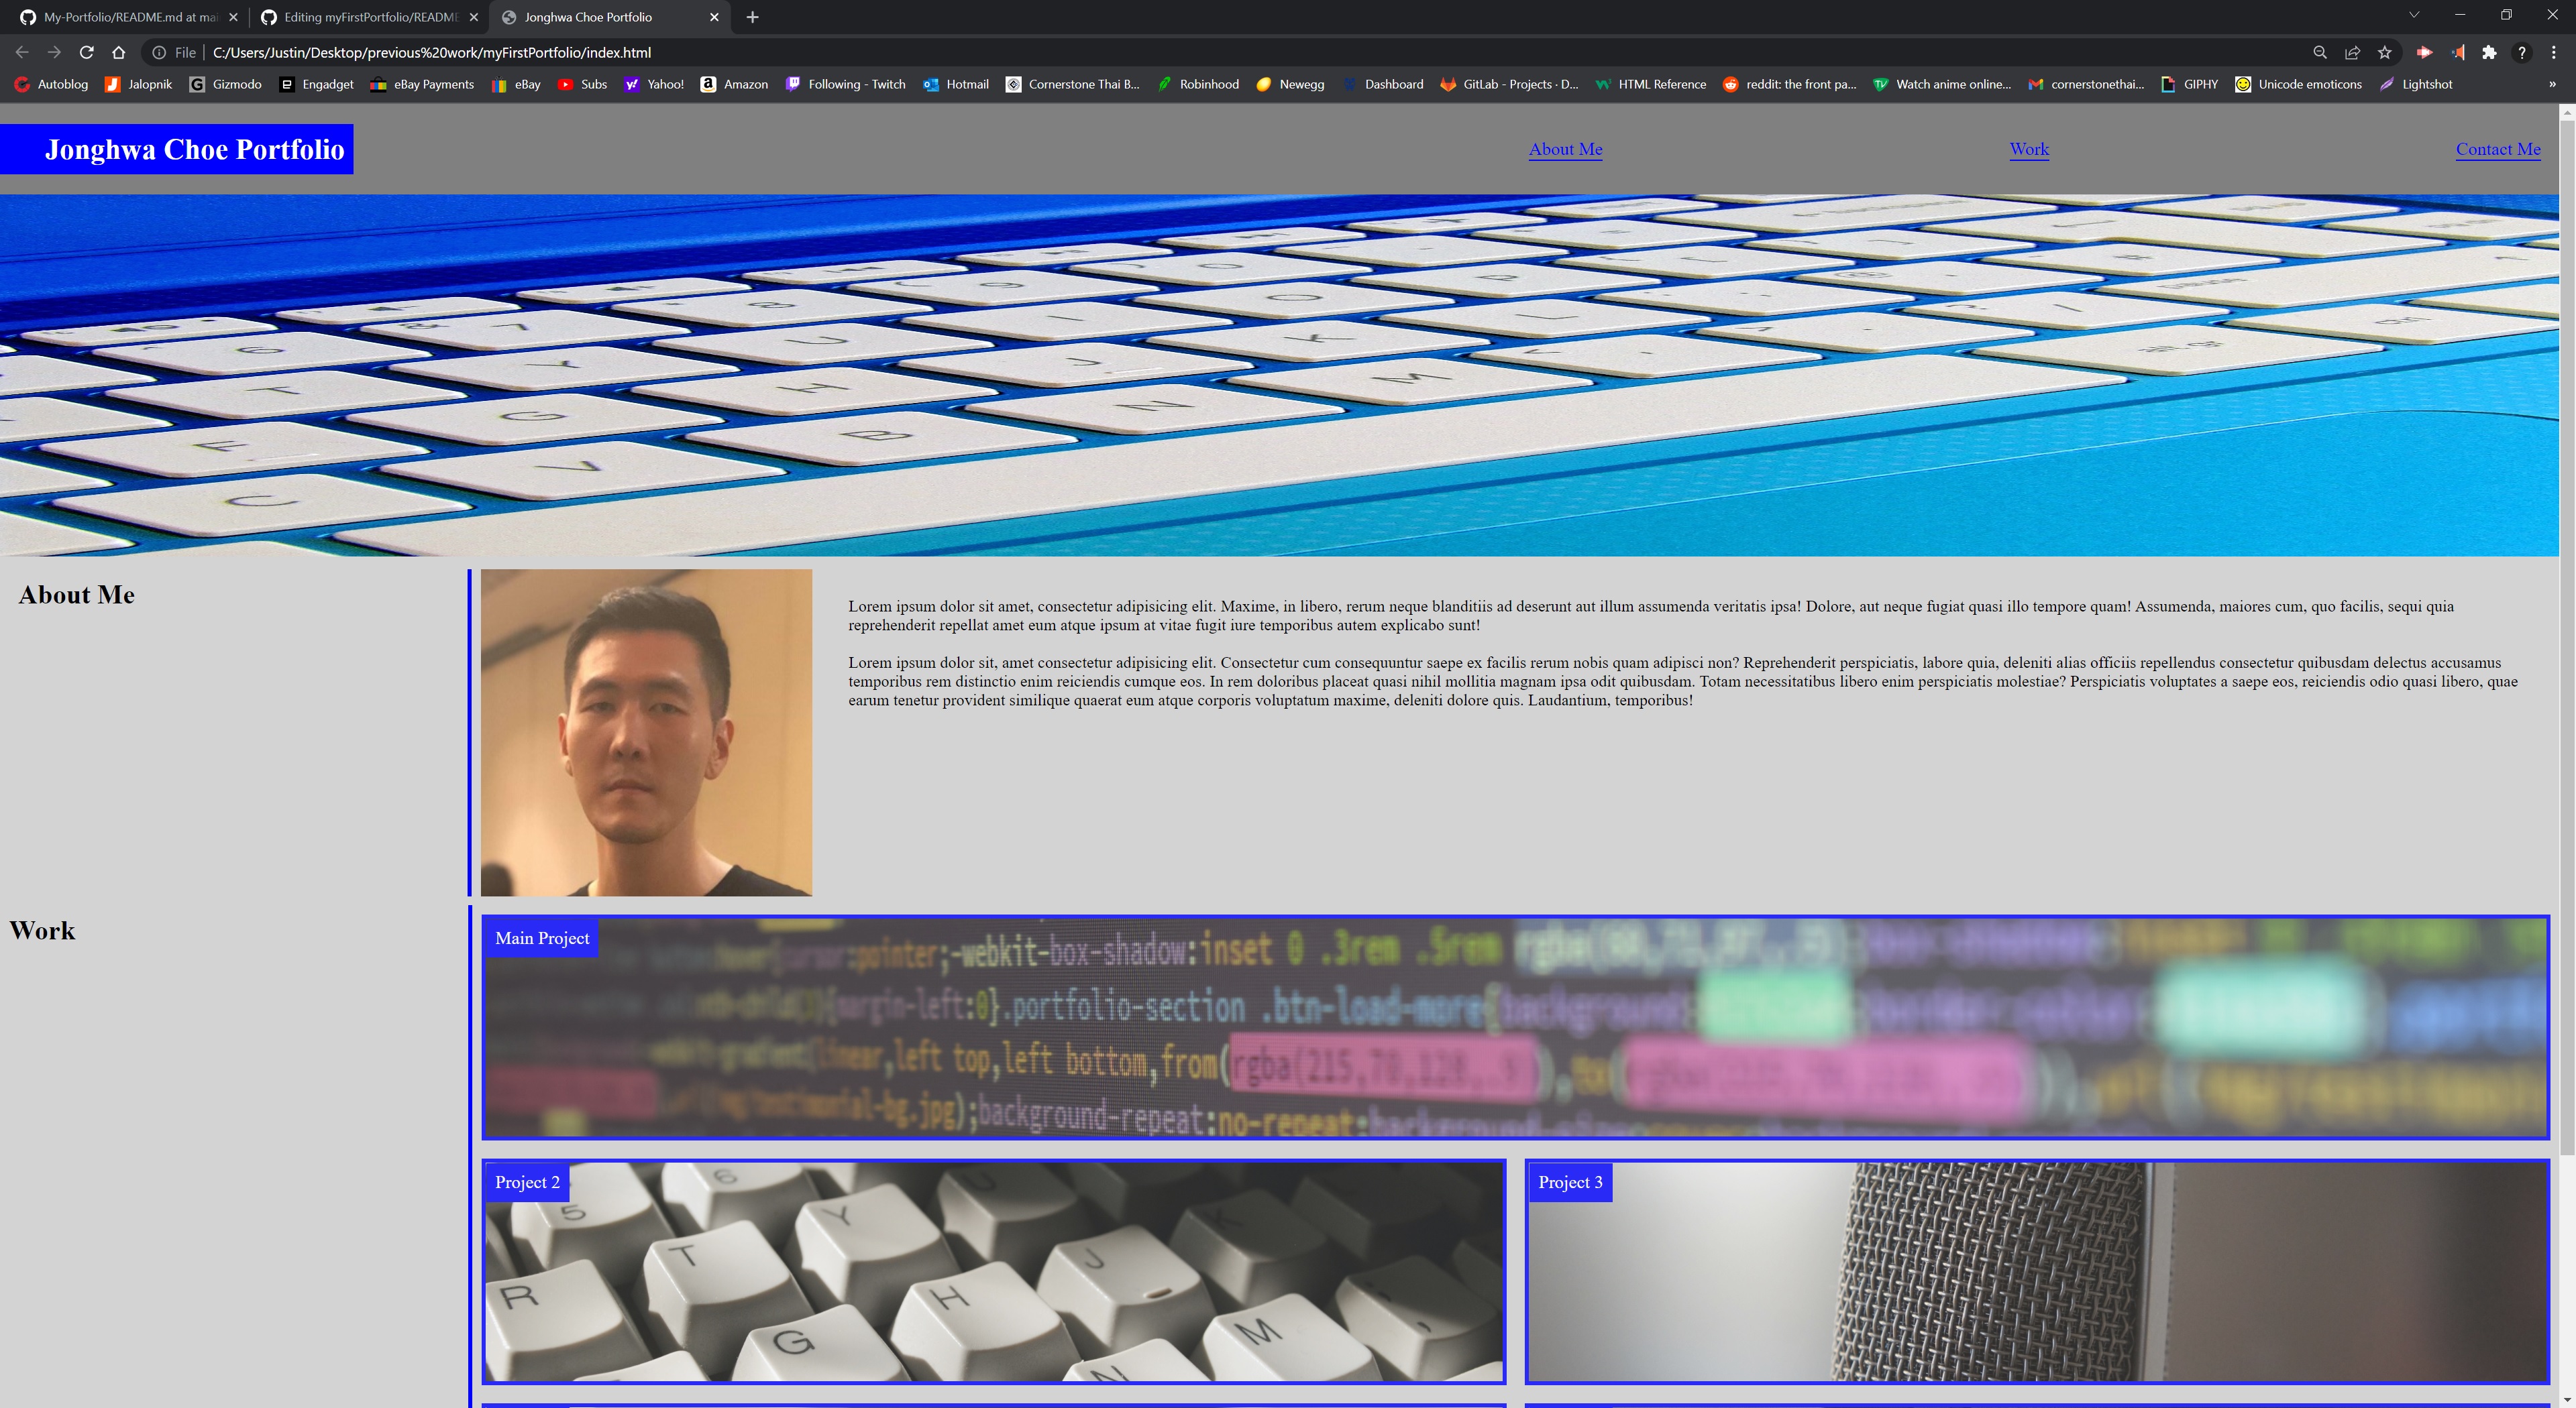
Task: Open the HTML Reference bookmark
Action: pyautogui.click(x=1651, y=84)
